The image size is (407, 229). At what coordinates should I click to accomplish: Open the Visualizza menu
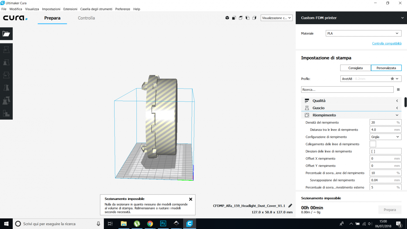pos(32,9)
